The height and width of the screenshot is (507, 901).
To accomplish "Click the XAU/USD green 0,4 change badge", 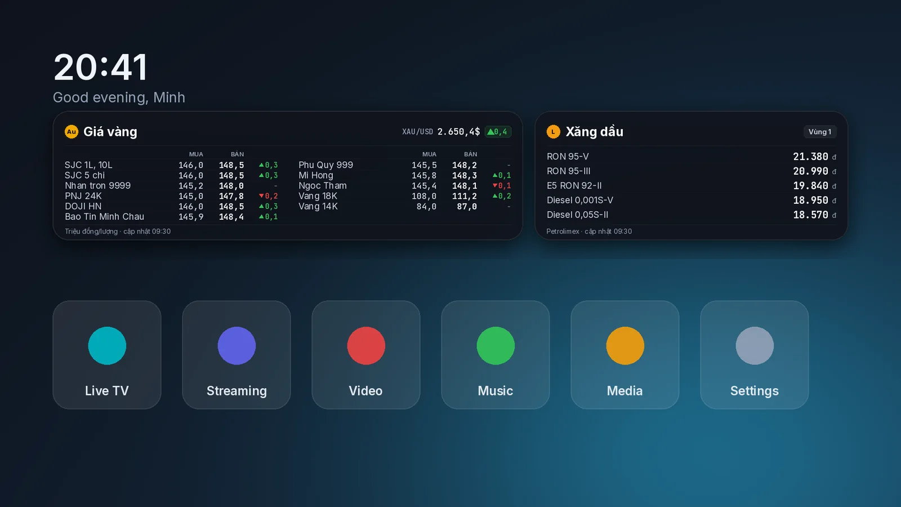I will coord(498,132).
